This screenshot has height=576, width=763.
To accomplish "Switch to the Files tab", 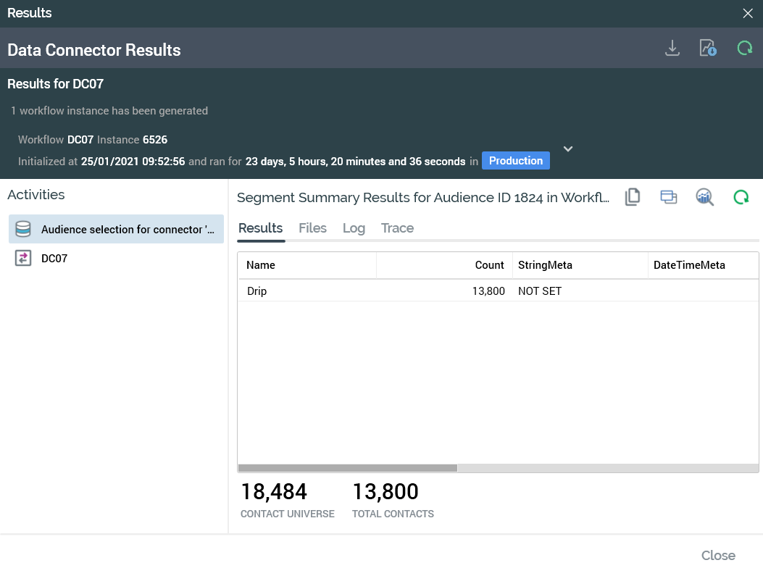I will (312, 228).
